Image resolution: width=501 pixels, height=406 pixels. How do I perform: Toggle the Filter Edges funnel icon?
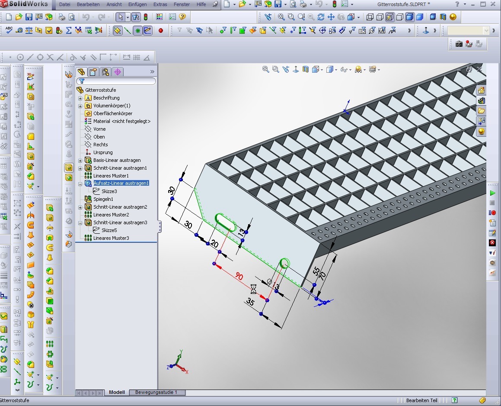(x=233, y=30)
